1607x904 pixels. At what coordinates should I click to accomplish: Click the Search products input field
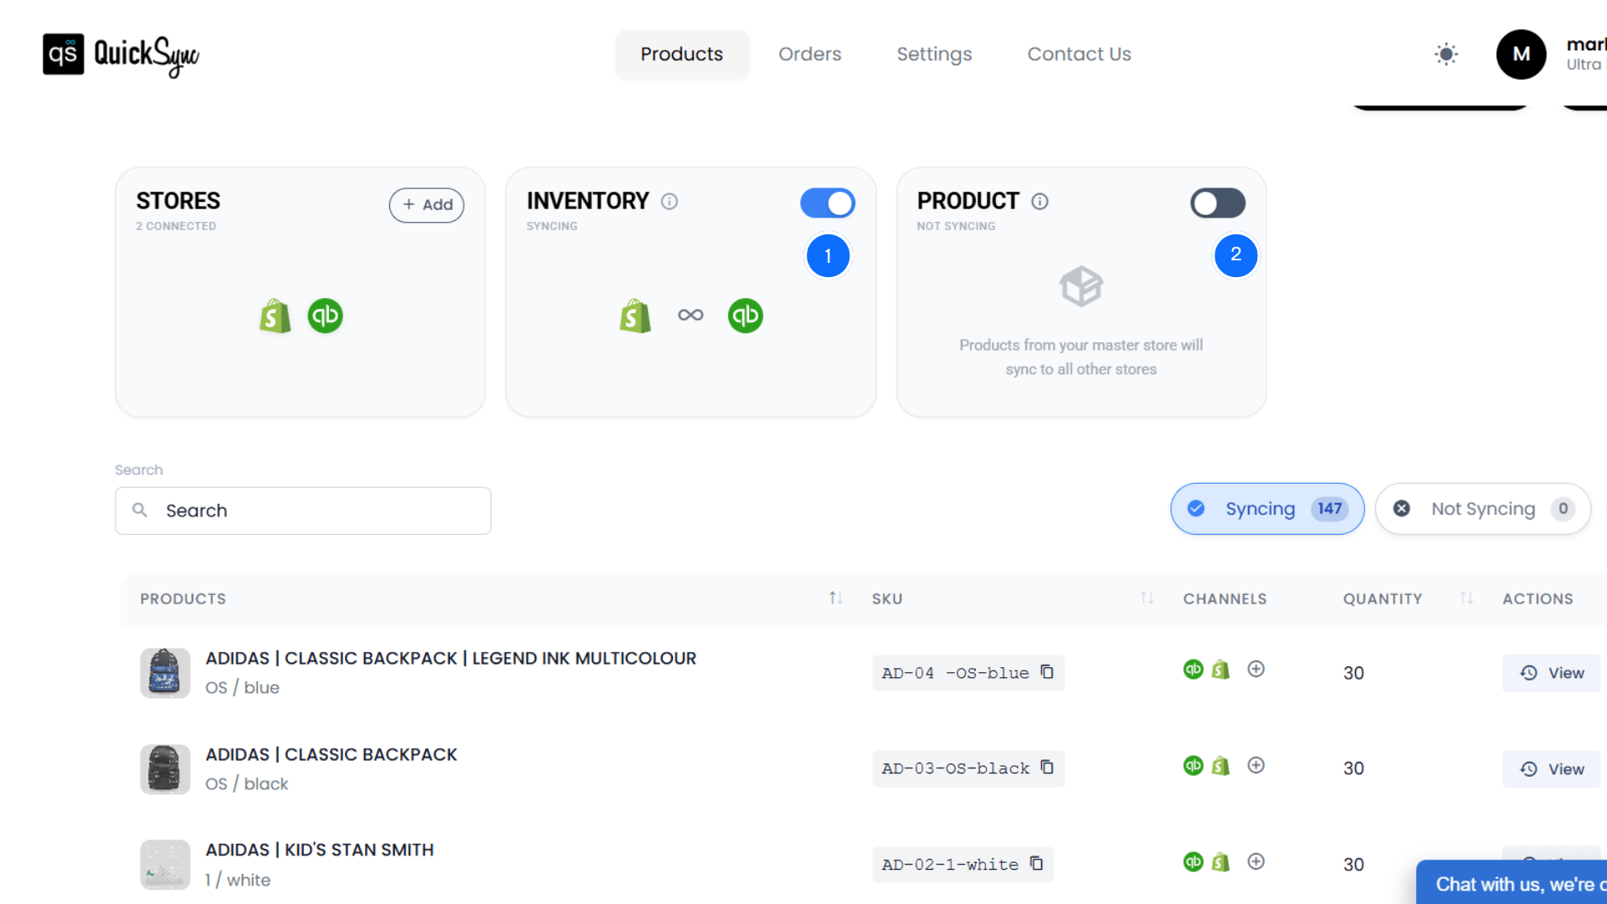coord(302,510)
